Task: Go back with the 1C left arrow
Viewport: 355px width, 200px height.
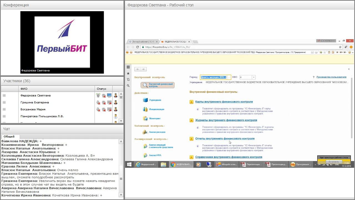Action: coord(138,69)
